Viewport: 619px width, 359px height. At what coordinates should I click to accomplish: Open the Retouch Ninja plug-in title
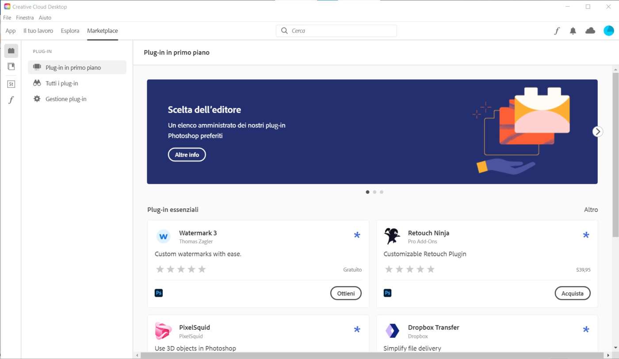(x=429, y=233)
